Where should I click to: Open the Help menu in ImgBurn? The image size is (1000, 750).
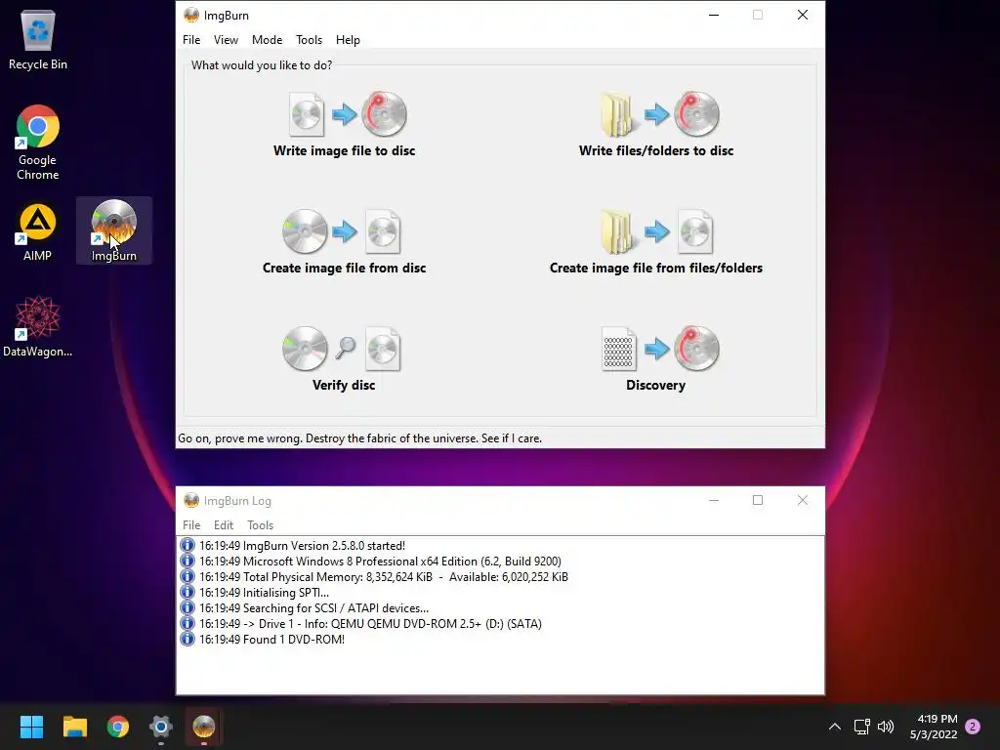click(x=348, y=39)
